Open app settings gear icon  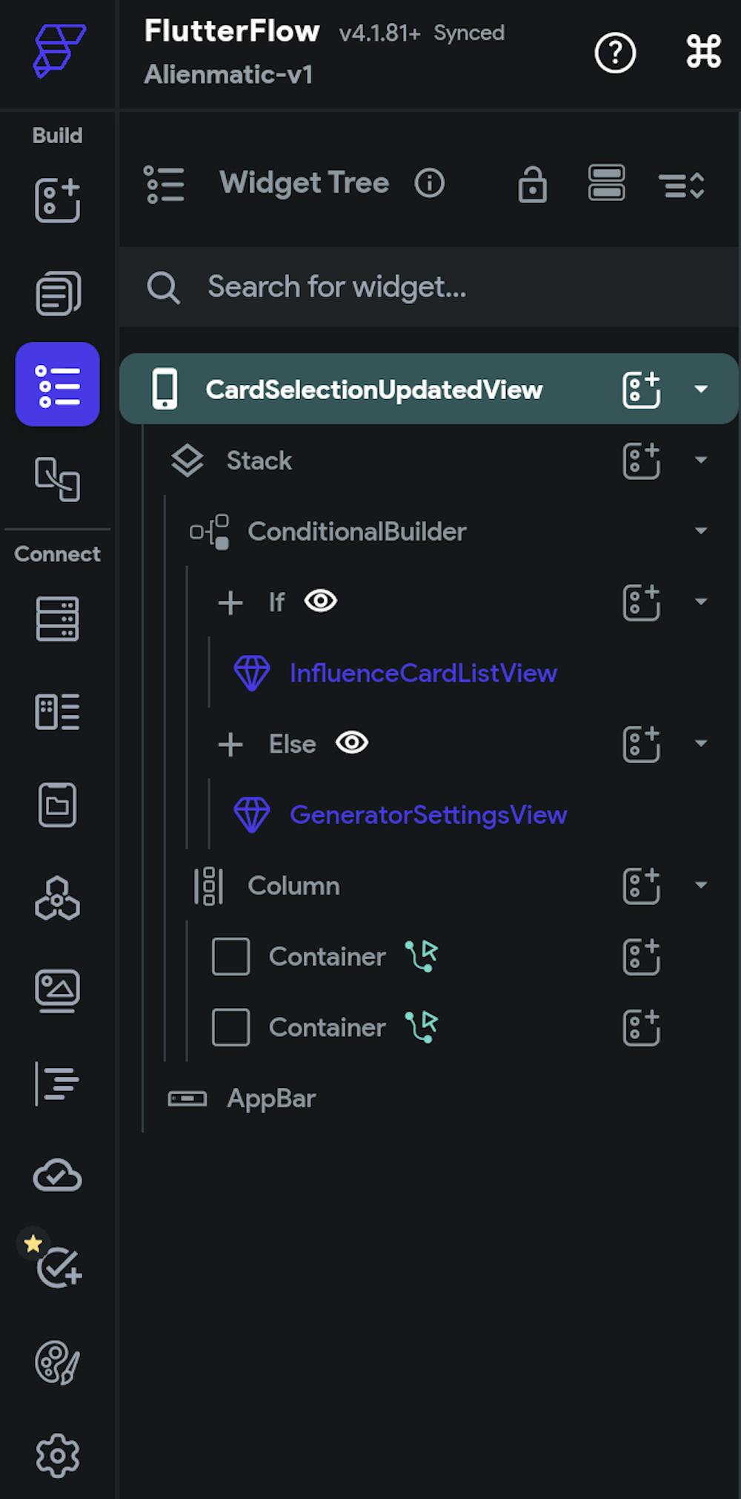[57, 1455]
